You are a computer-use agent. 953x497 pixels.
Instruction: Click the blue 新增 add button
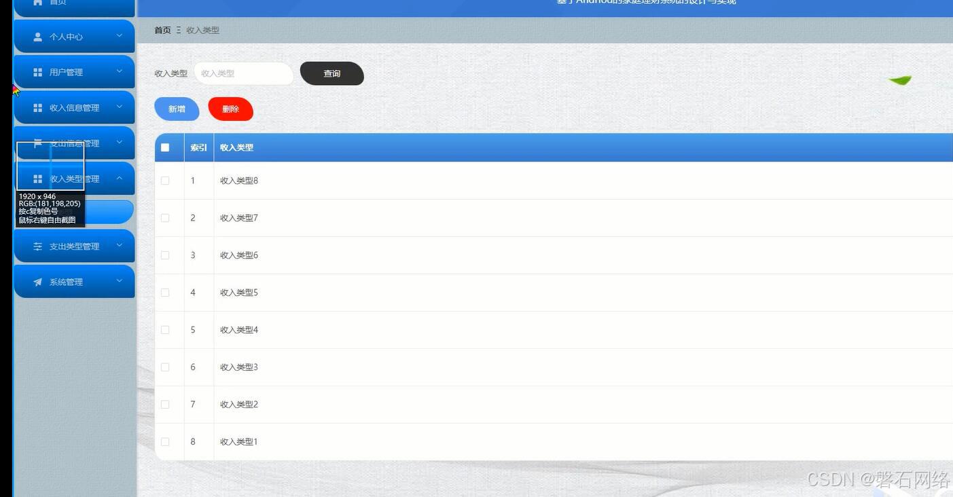coord(177,109)
